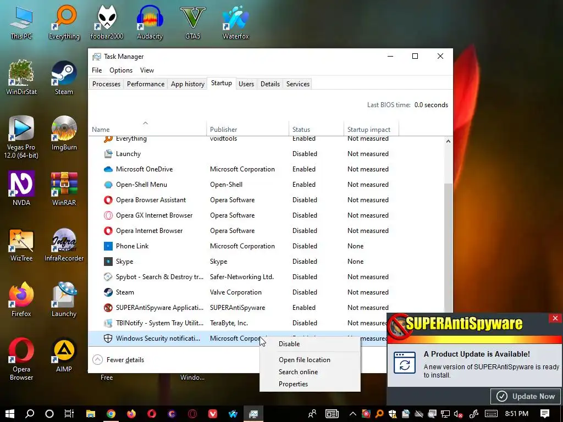The image size is (563, 422).
Task: Click the touch keyboard tray icon
Action: (x=491, y=414)
